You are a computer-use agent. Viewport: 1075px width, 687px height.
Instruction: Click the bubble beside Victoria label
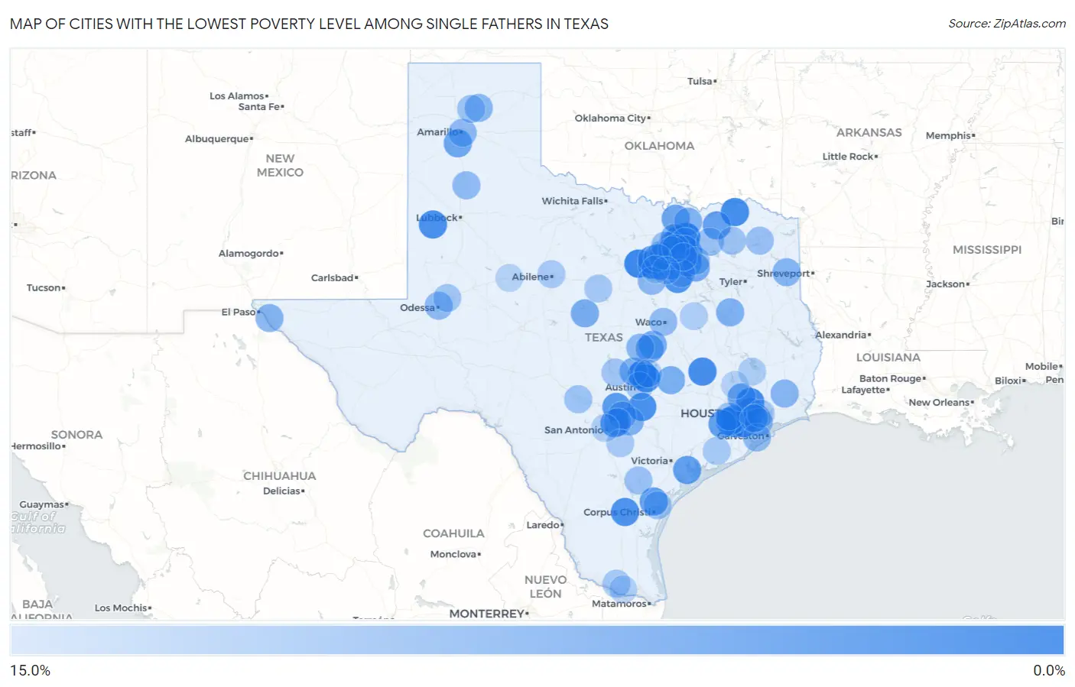[x=687, y=470]
